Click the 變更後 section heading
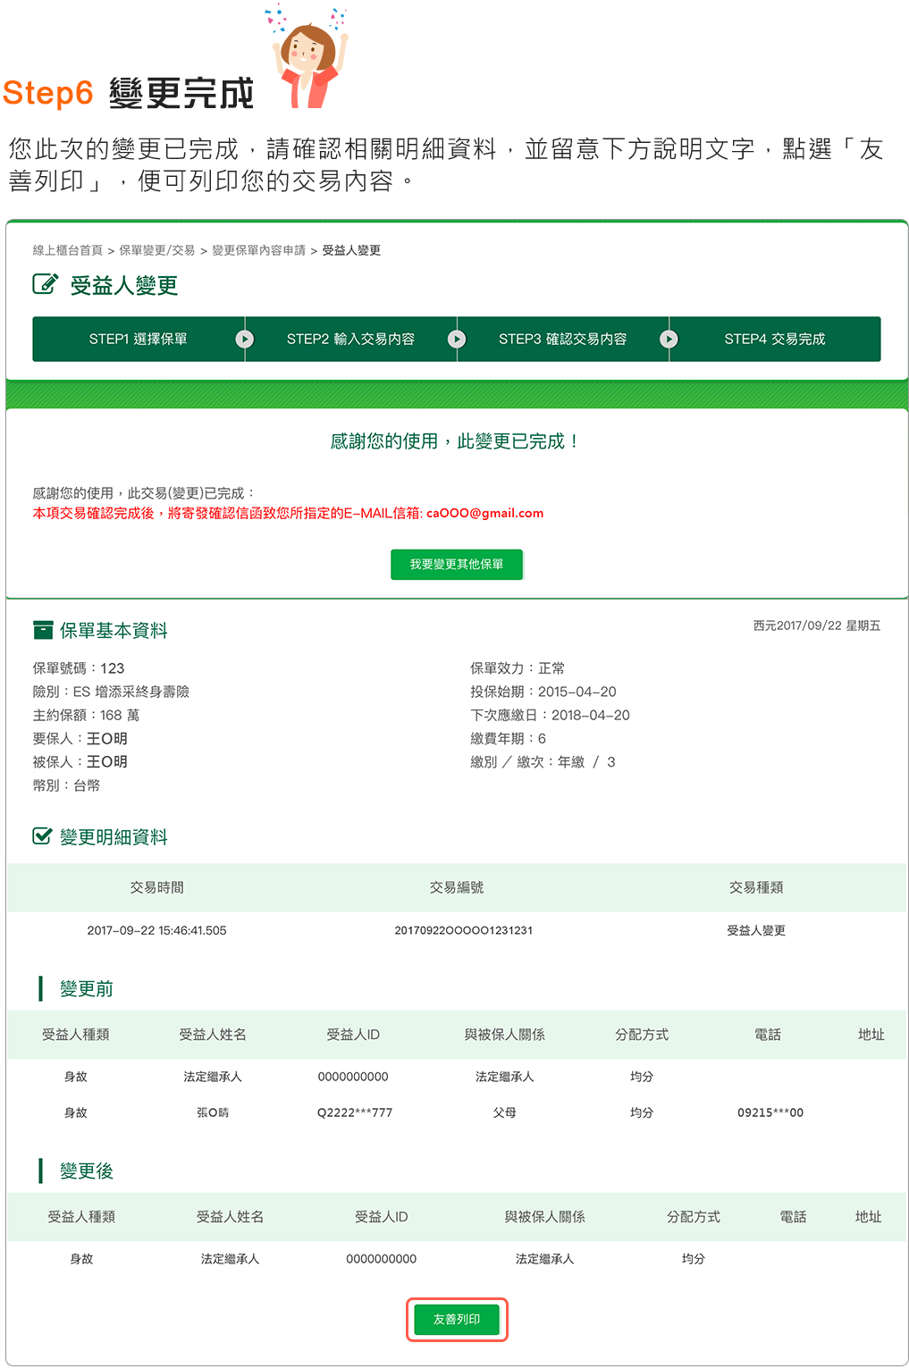Screen dimensions: 909x1368 (x=87, y=1171)
